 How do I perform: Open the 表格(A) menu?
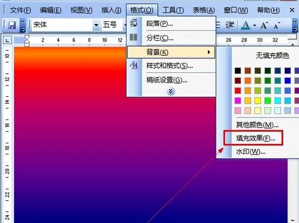(x=204, y=10)
